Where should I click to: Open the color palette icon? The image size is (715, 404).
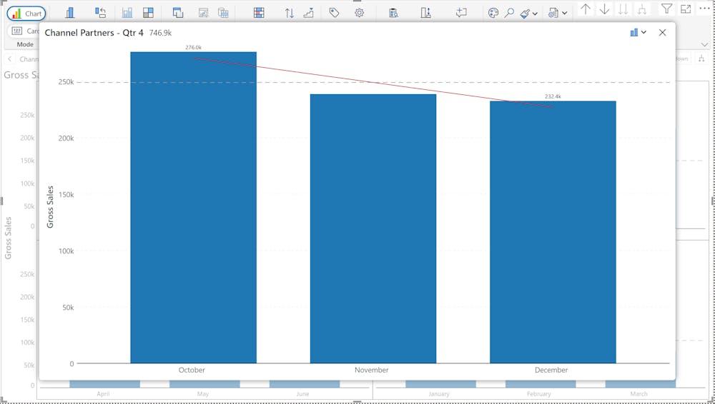[x=493, y=13]
